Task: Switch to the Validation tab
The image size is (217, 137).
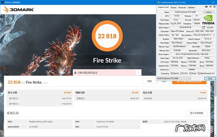Action: 191,7
